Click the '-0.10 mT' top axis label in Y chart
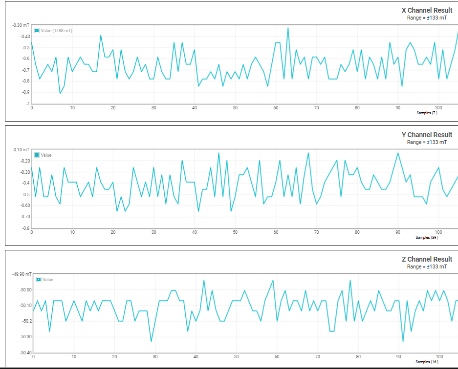This screenshot has height=369, width=458. [20, 149]
